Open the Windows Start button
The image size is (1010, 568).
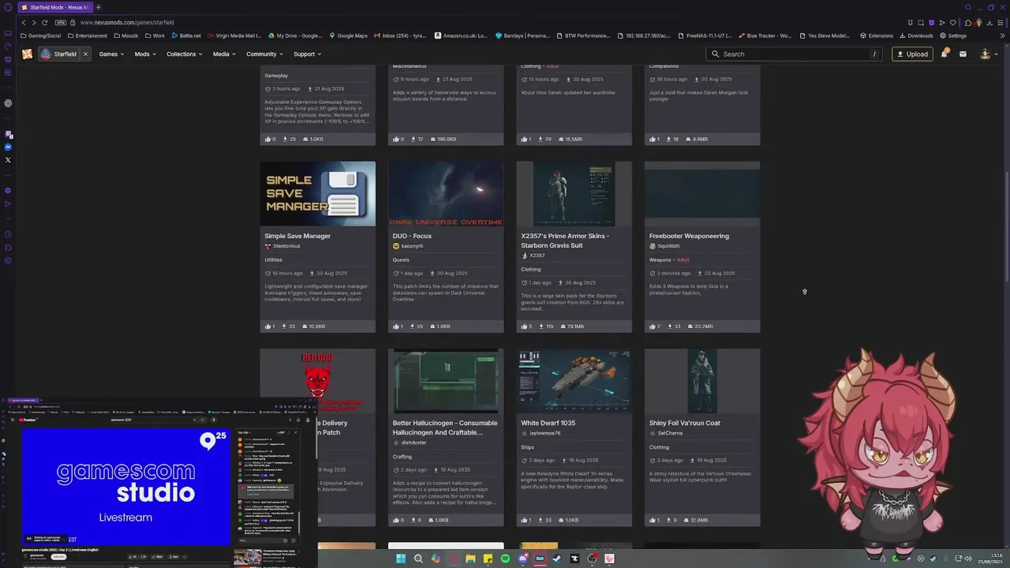click(x=401, y=559)
